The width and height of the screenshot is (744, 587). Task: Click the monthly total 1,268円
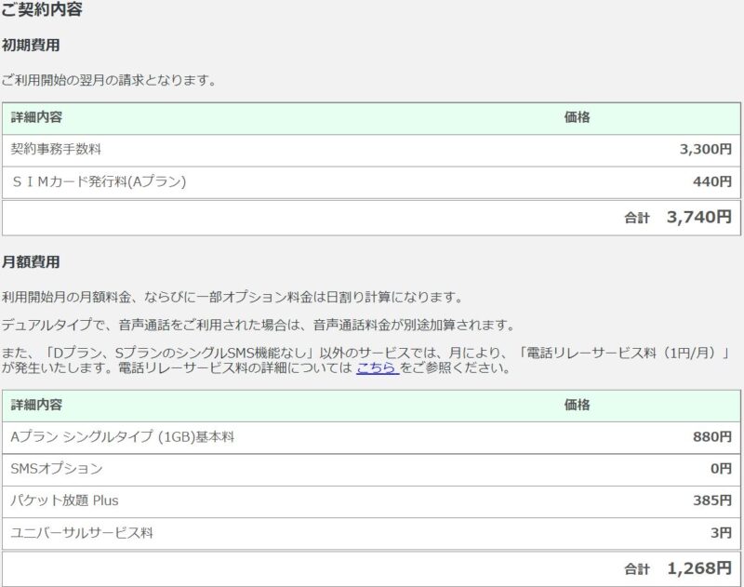[x=699, y=567]
